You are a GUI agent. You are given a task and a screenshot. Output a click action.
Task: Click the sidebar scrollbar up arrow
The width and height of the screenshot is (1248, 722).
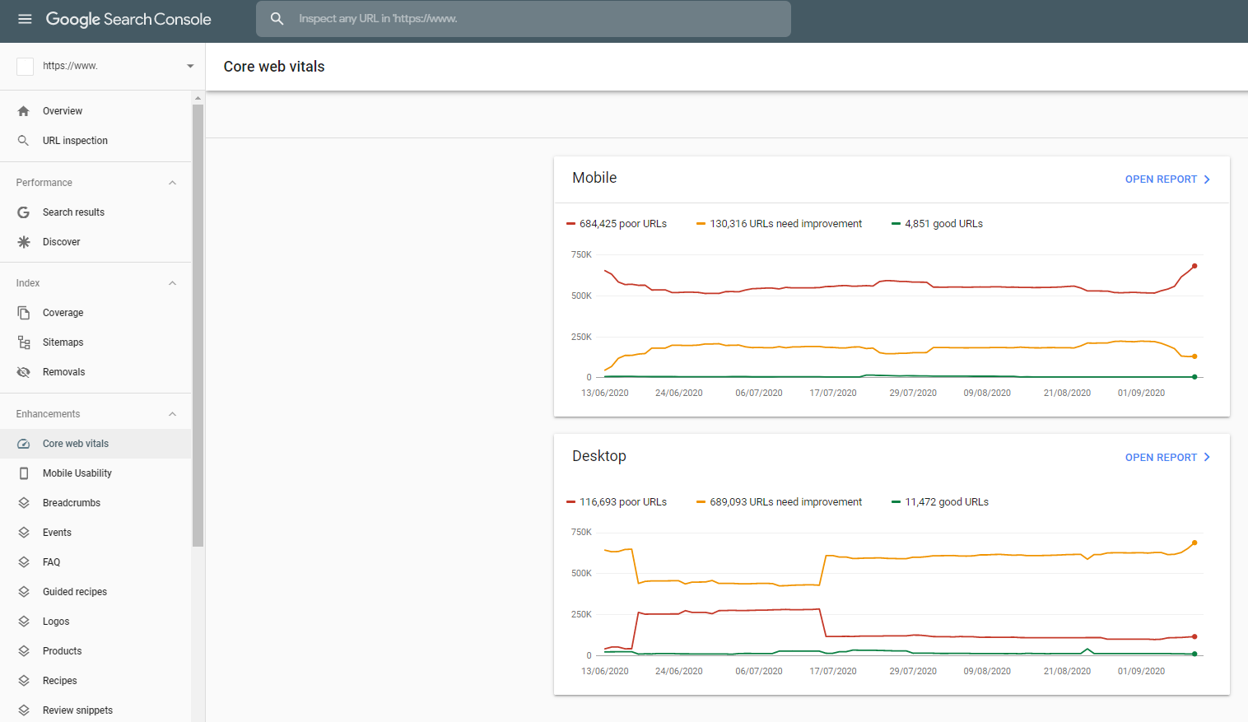click(198, 98)
